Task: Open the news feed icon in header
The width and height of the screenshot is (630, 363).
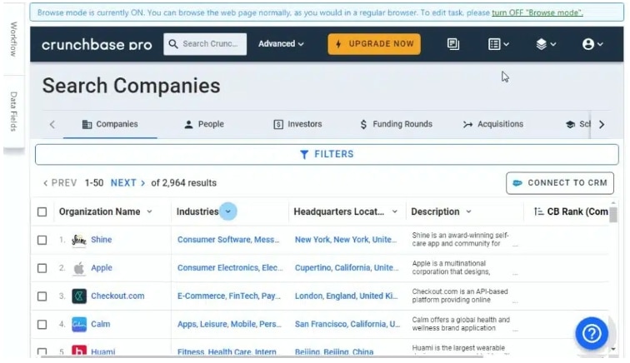Action: [x=452, y=44]
